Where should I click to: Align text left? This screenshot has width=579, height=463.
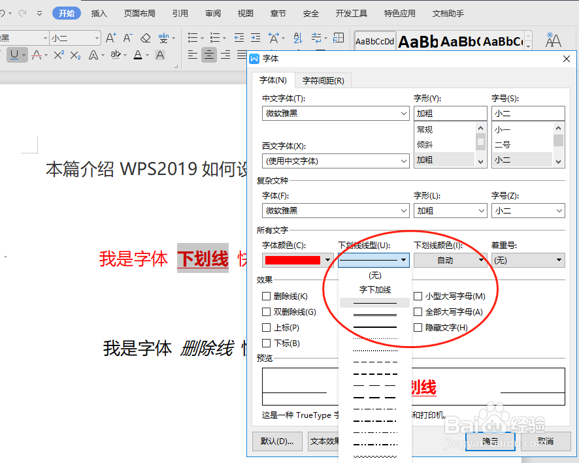192,56
